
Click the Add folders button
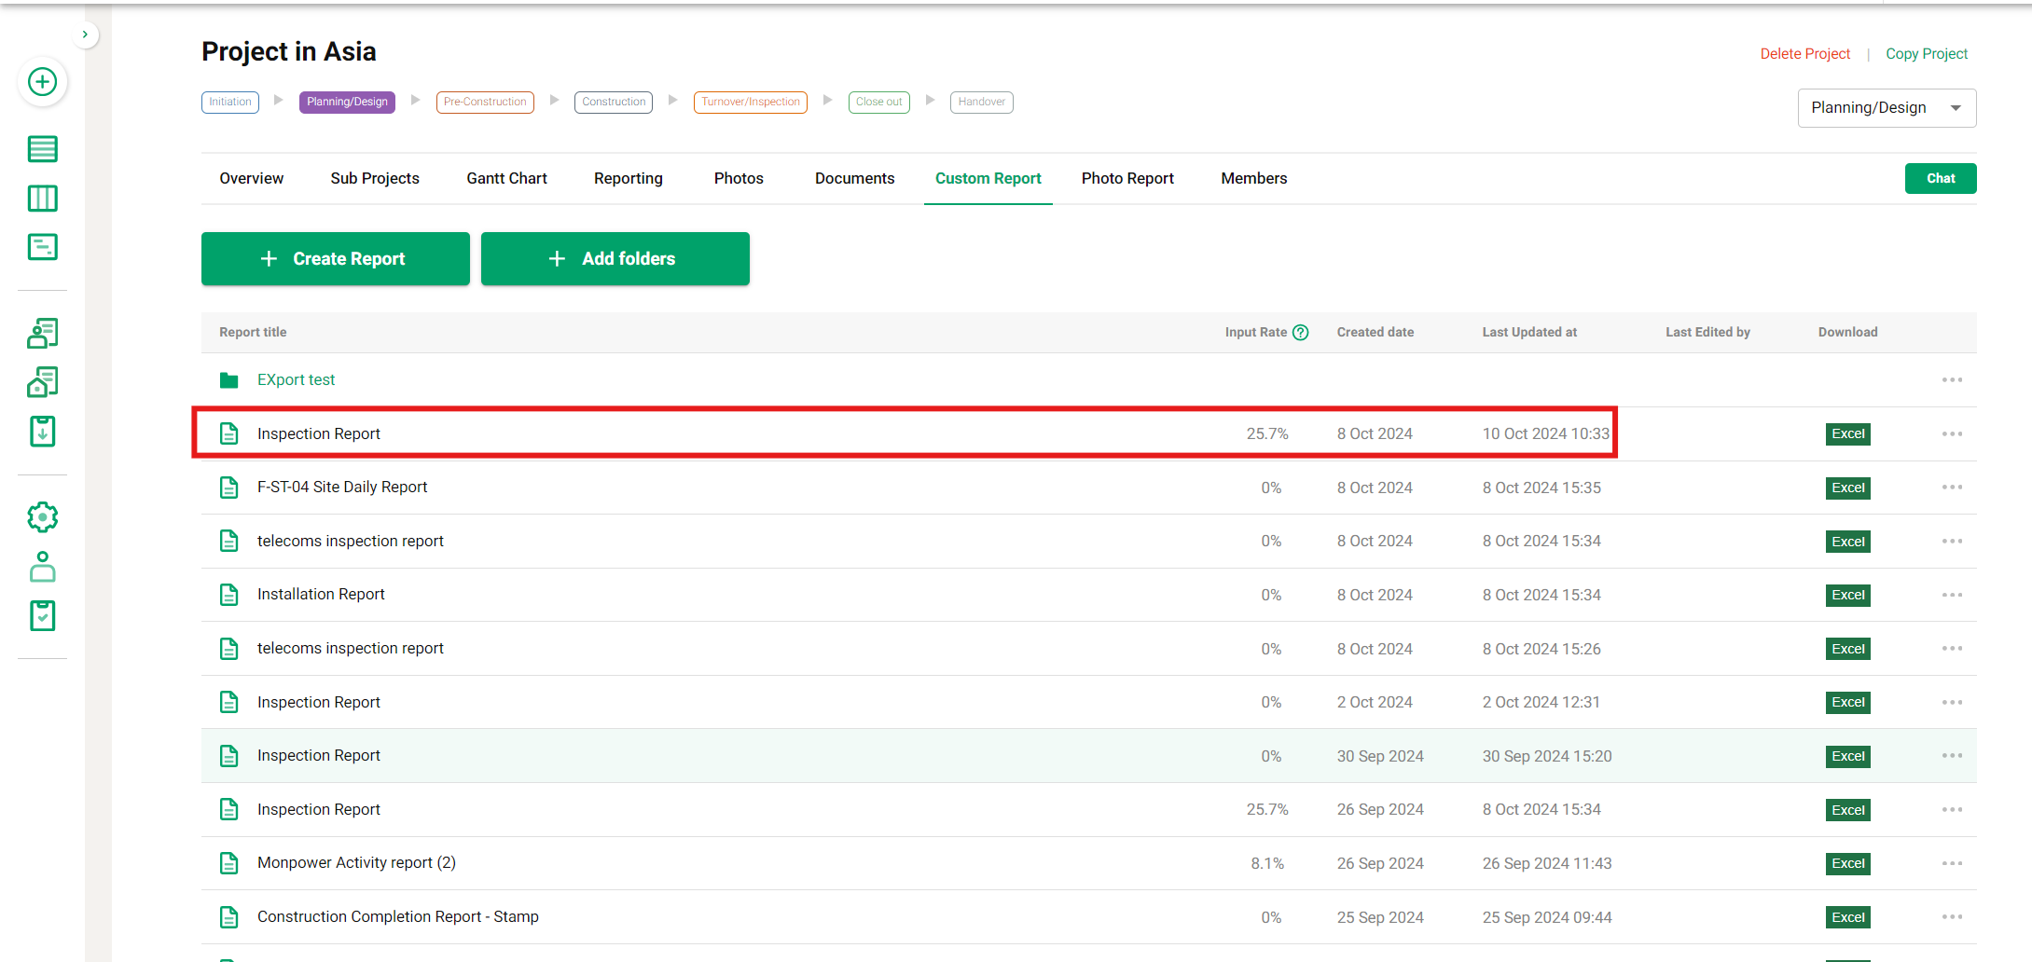point(615,259)
